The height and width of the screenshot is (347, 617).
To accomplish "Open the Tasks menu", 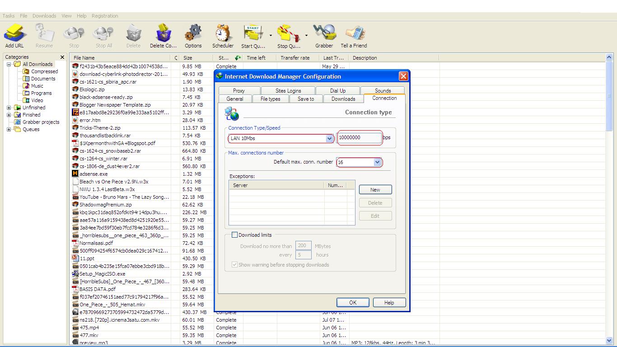I will point(9,16).
